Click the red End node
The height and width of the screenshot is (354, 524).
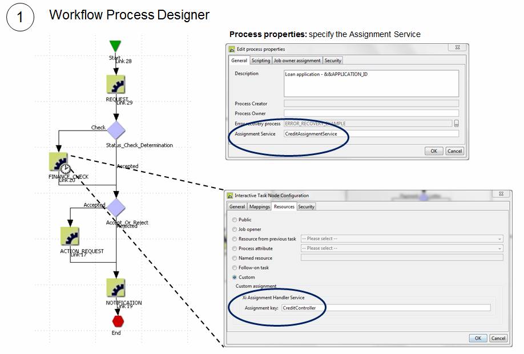[118, 321]
